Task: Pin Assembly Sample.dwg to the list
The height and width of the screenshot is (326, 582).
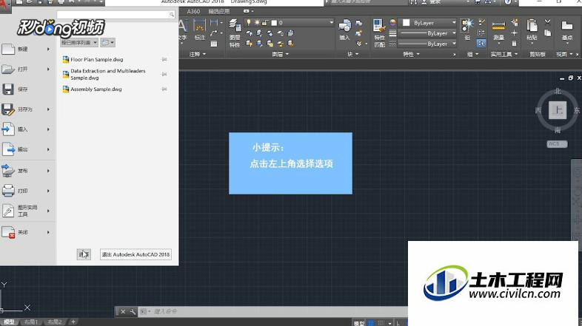Action: (x=164, y=89)
